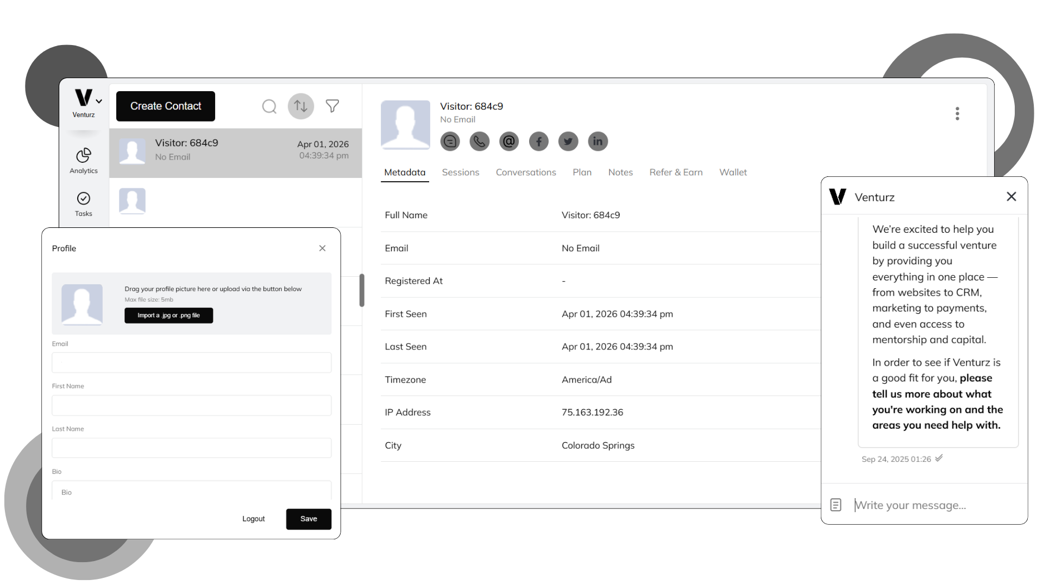Switch to the Sessions tab
Viewport: 1043px width, 586px height.
460,172
